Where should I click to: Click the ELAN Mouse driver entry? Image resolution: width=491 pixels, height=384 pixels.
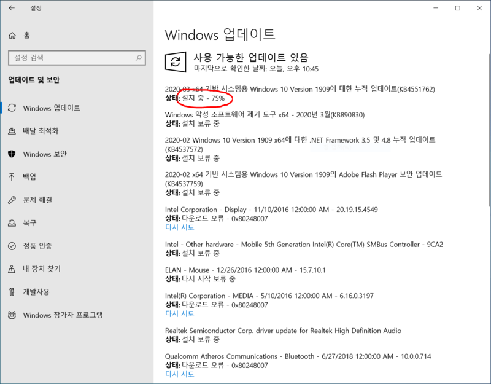click(x=245, y=270)
